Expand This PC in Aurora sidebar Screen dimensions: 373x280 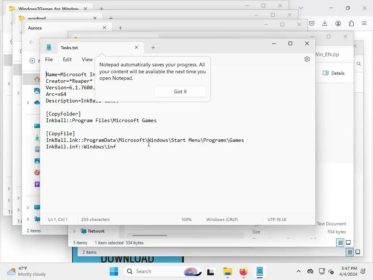pos(28,207)
